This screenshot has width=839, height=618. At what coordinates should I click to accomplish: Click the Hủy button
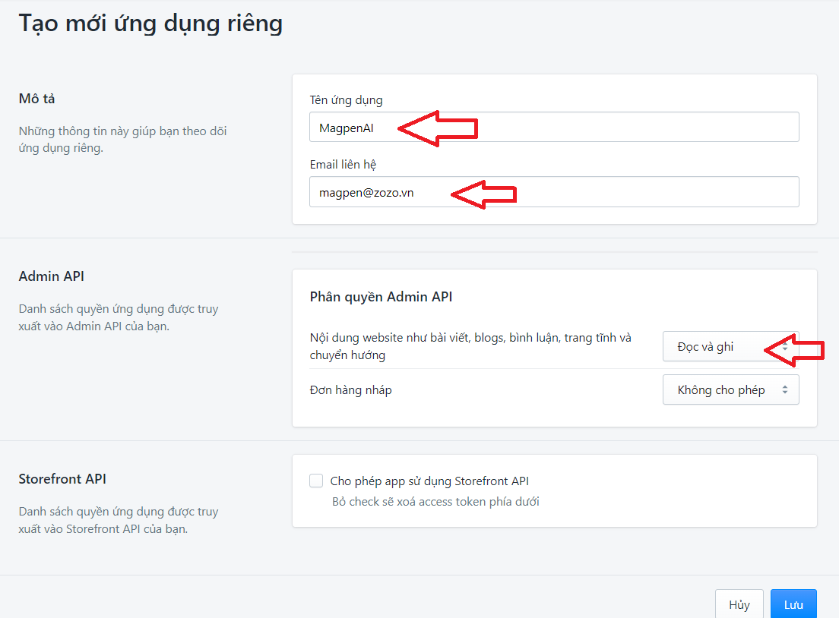(x=739, y=604)
